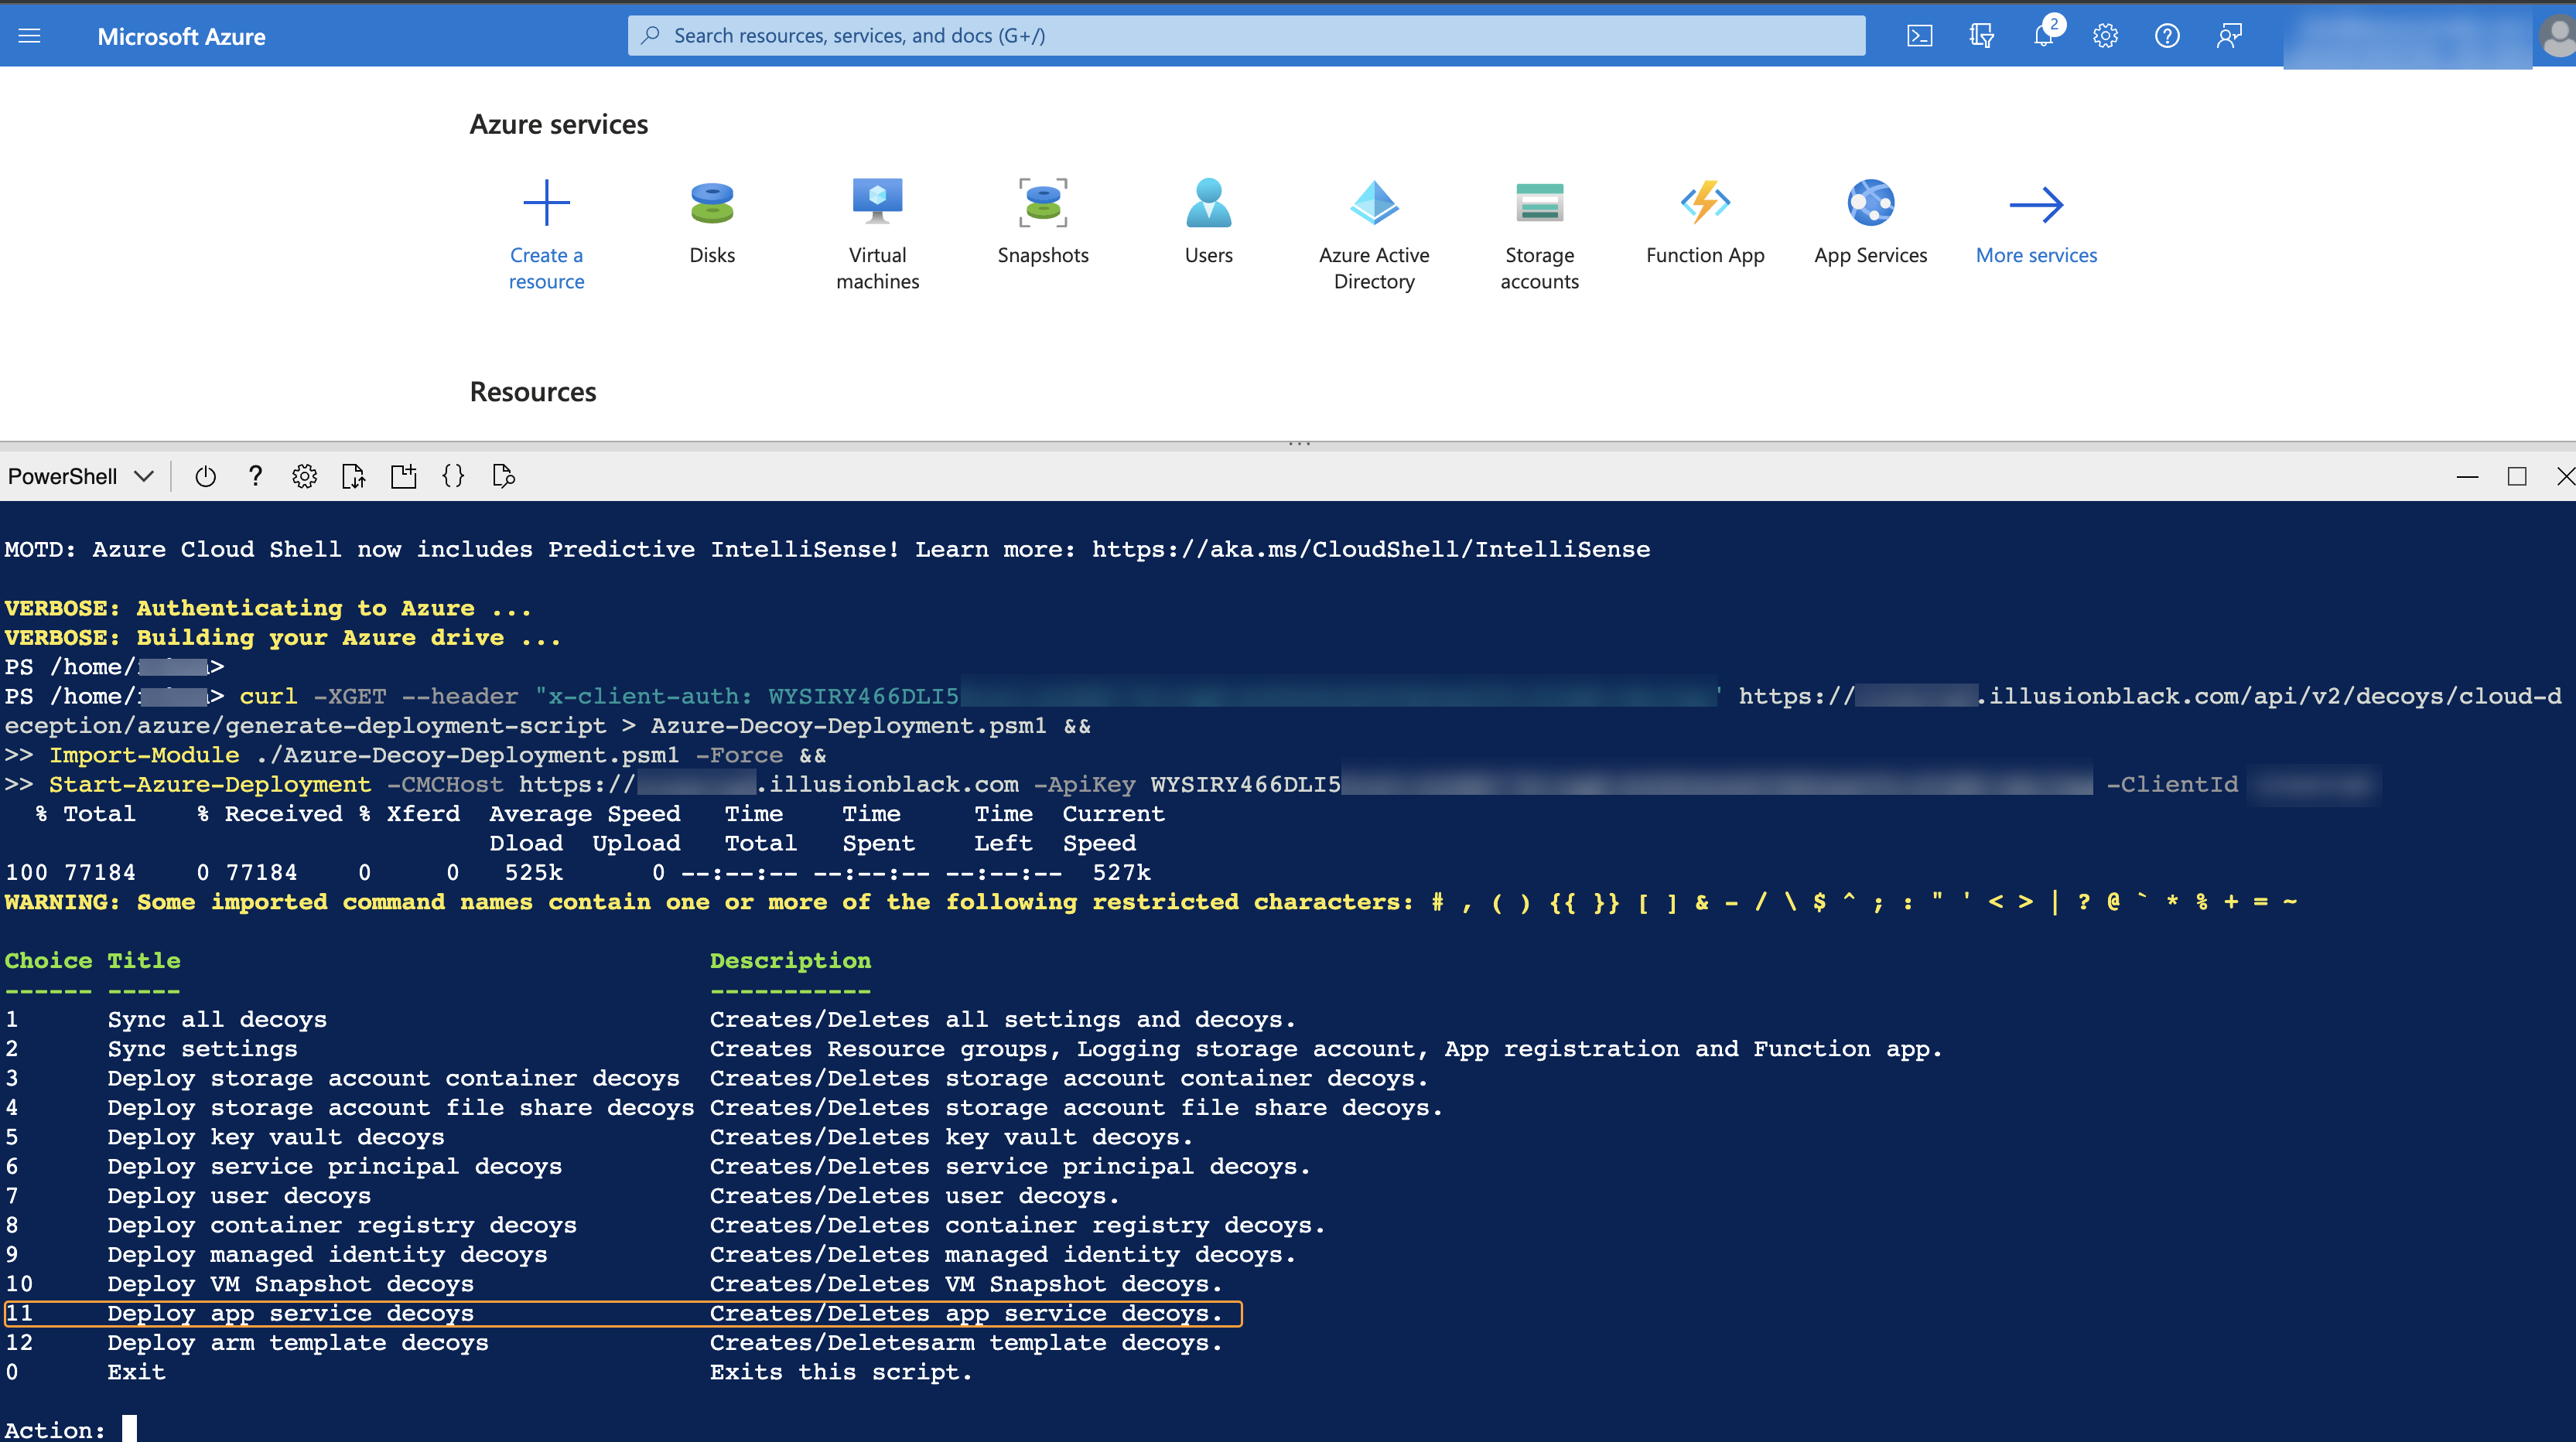Open Cloud Shell help

point(255,476)
